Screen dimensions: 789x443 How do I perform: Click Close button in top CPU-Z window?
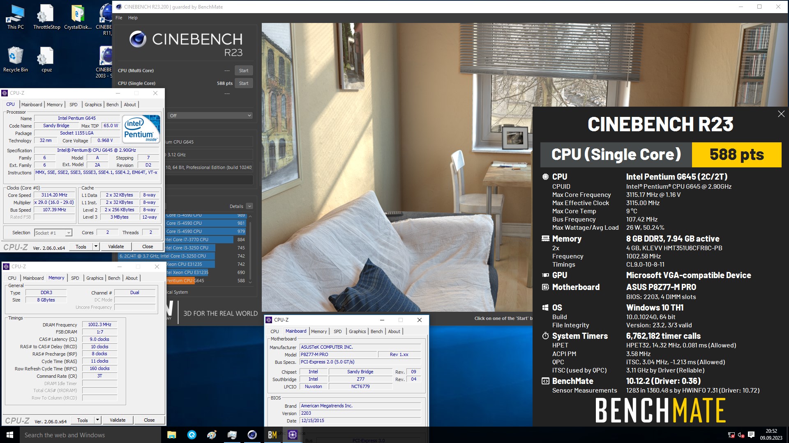pyautogui.click(x=148, y=247)
